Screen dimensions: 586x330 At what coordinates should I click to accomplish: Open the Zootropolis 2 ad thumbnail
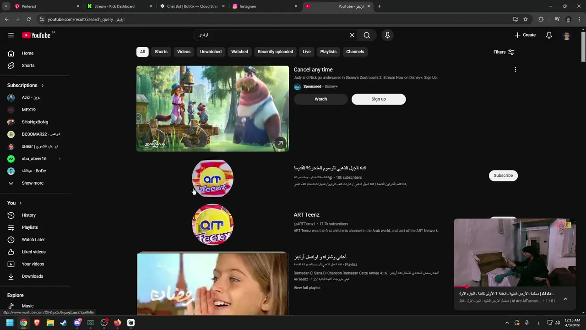click(212, 109)
